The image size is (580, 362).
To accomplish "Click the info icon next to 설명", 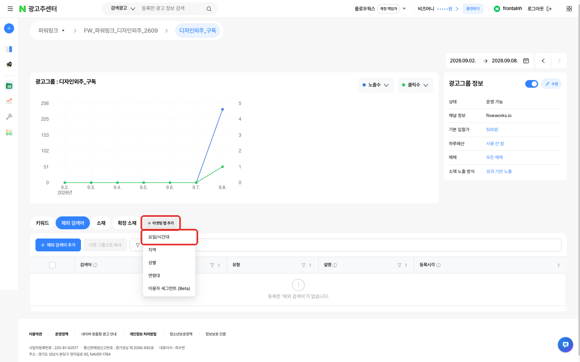I will click(335, 265).
